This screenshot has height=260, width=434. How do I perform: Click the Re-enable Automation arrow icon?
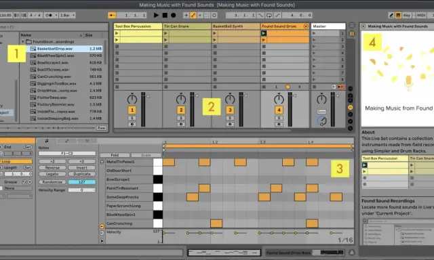[x=200, y=15]
